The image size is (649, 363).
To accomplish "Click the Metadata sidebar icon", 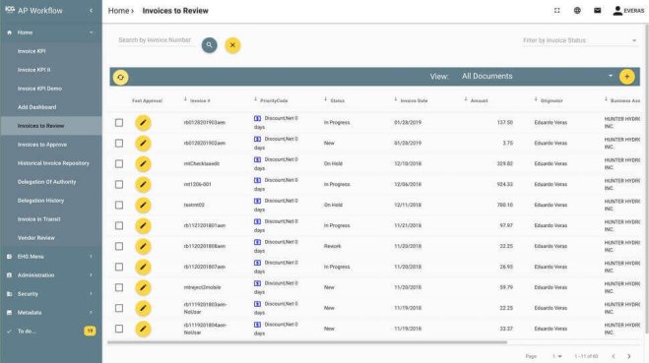I will pos(9,313).
